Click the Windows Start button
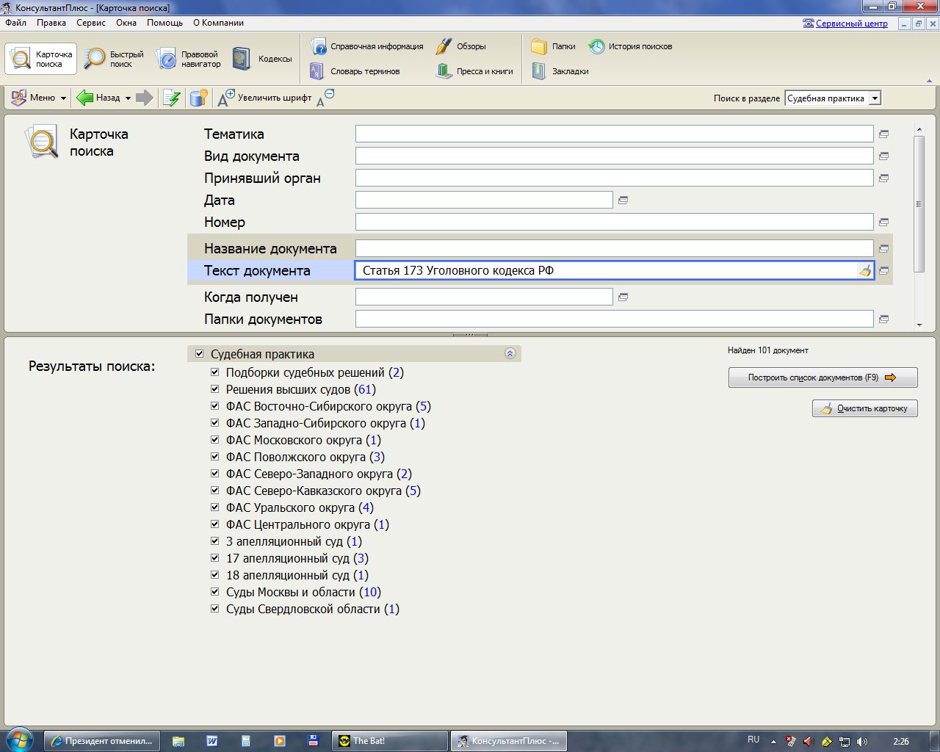The height and width of the screenshot is (752, 940). (19, 740)
